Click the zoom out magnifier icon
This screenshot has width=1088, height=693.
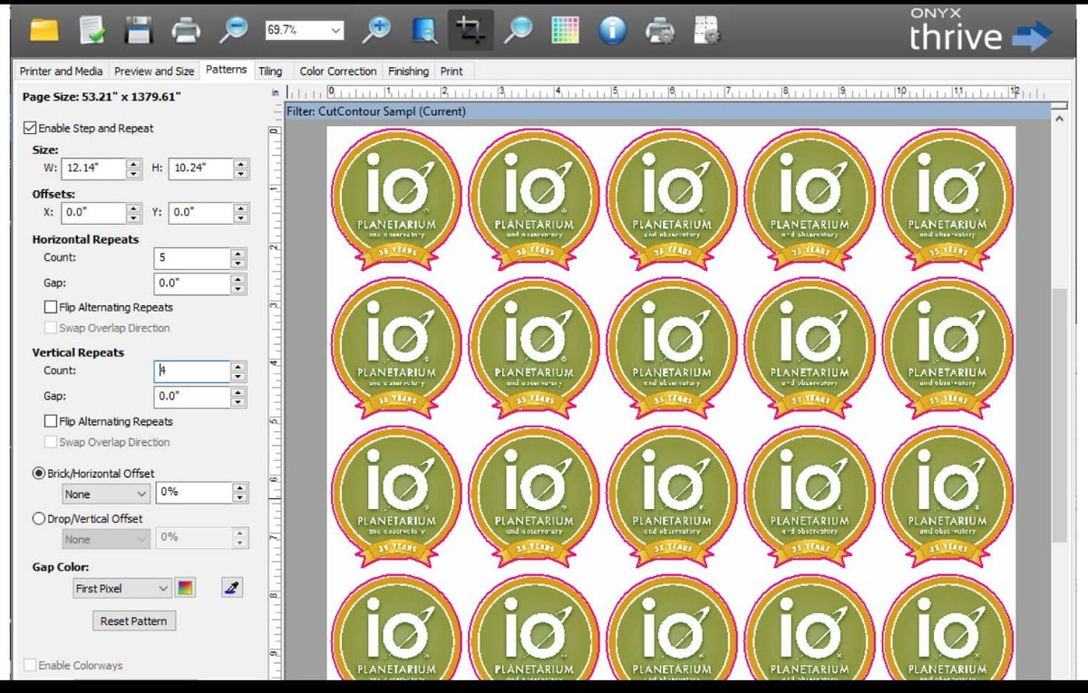coord(234,31)
